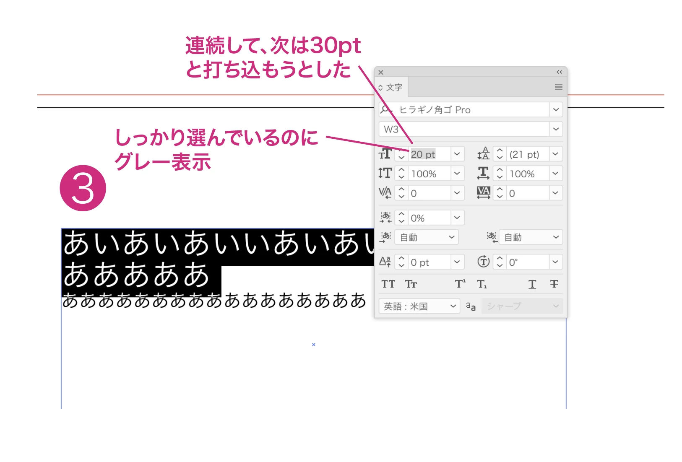Toggle Small Caps Tr button
The image size is (682, 462).
411,284
